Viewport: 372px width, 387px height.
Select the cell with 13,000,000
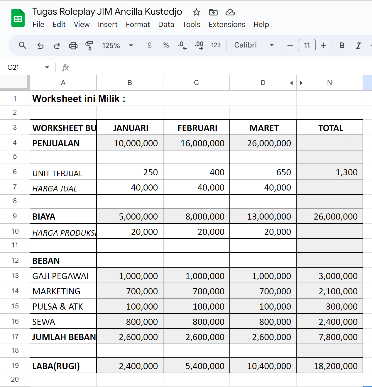pyautogui.click(x=263, y=216)
